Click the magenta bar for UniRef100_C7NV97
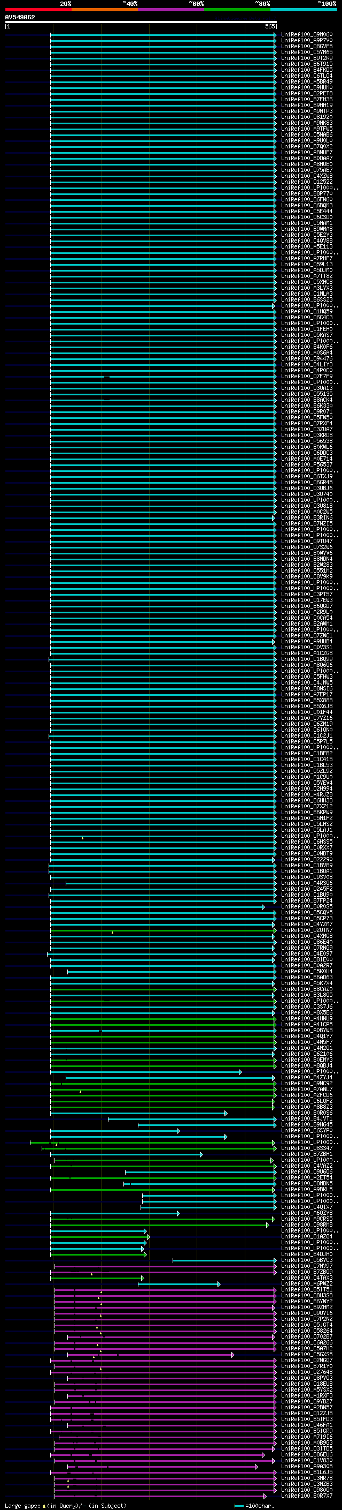The width and height of the screenshot is (342, 1510). click(x=165, y=1266)
